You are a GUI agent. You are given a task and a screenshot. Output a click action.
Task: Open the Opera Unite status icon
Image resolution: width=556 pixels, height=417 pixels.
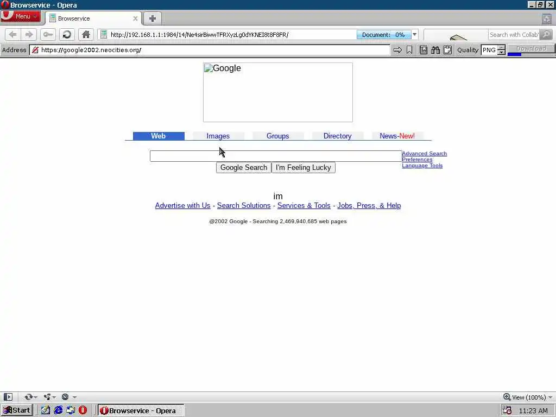pyautogui.click(x=49, y=397)
